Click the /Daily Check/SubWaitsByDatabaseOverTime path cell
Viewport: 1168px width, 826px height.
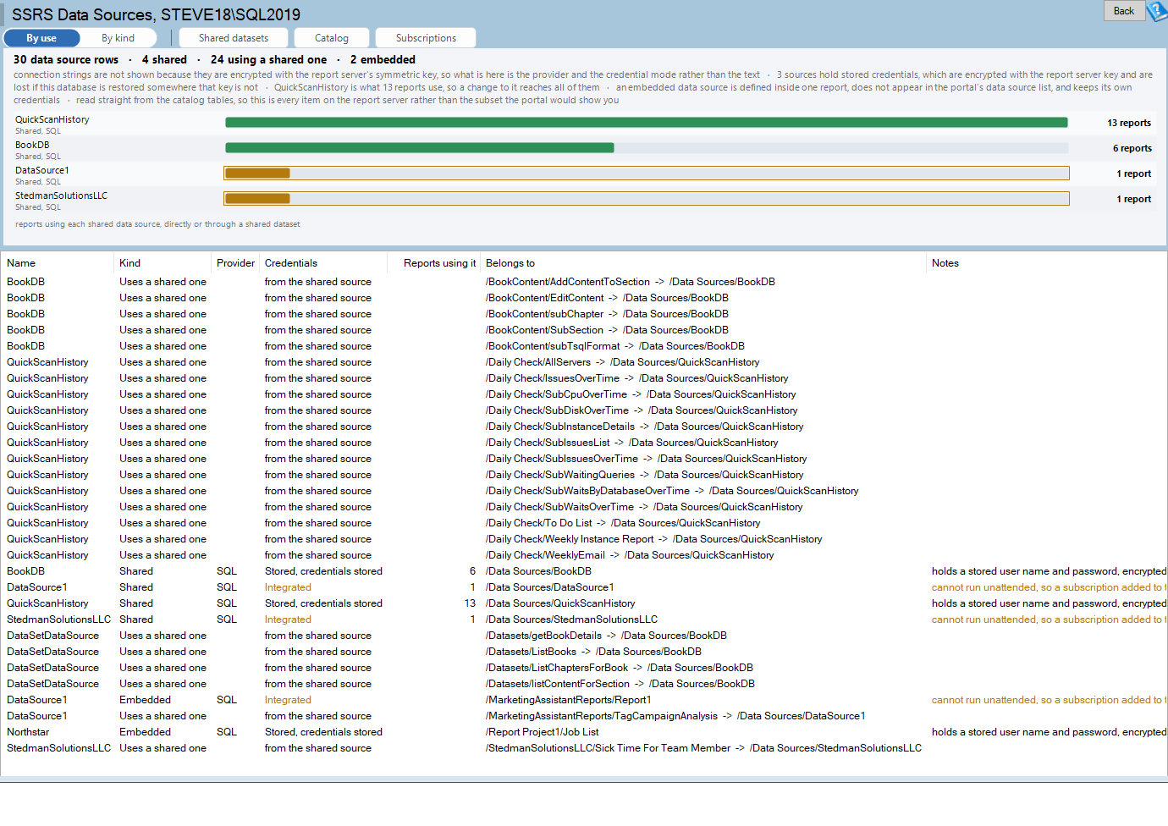point(672,491)
